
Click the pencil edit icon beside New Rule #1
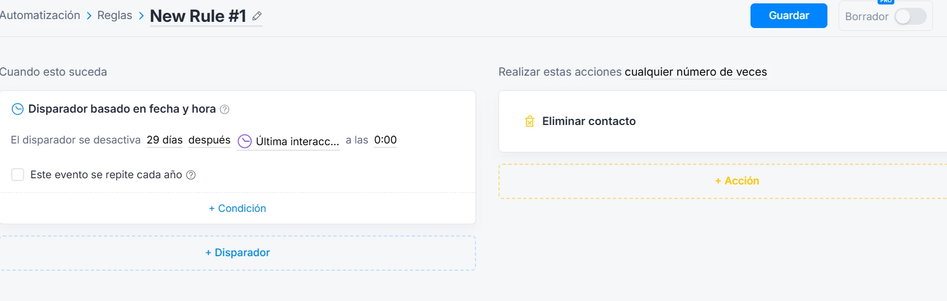pos(257,16)
